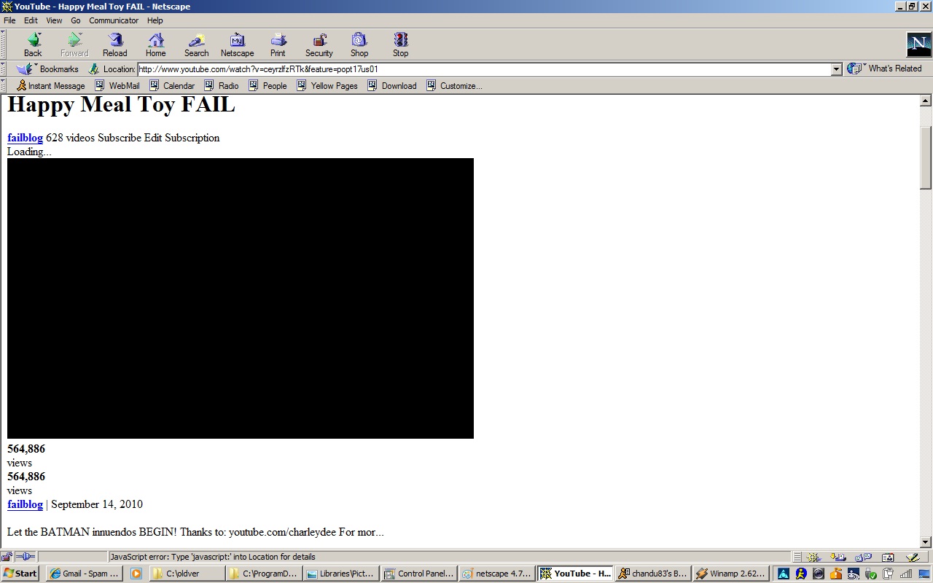The height and width of the screenshot is (583, 933).
Task: Click the grayed-out Forward navigation button
Action: (74, 44)
